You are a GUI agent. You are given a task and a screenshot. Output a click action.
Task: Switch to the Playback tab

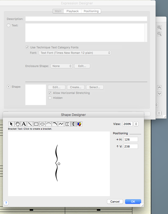[x=73, y=11]
